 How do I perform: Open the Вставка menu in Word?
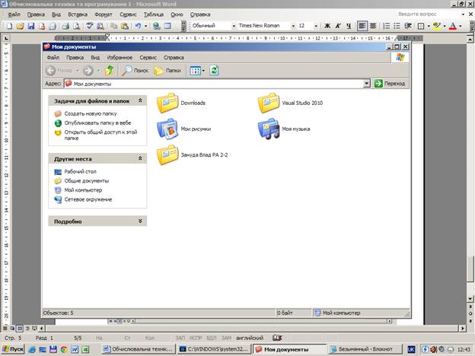[78, 14]
